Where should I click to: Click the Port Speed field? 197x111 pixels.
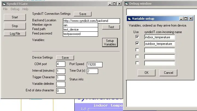(x=95, y=65)
